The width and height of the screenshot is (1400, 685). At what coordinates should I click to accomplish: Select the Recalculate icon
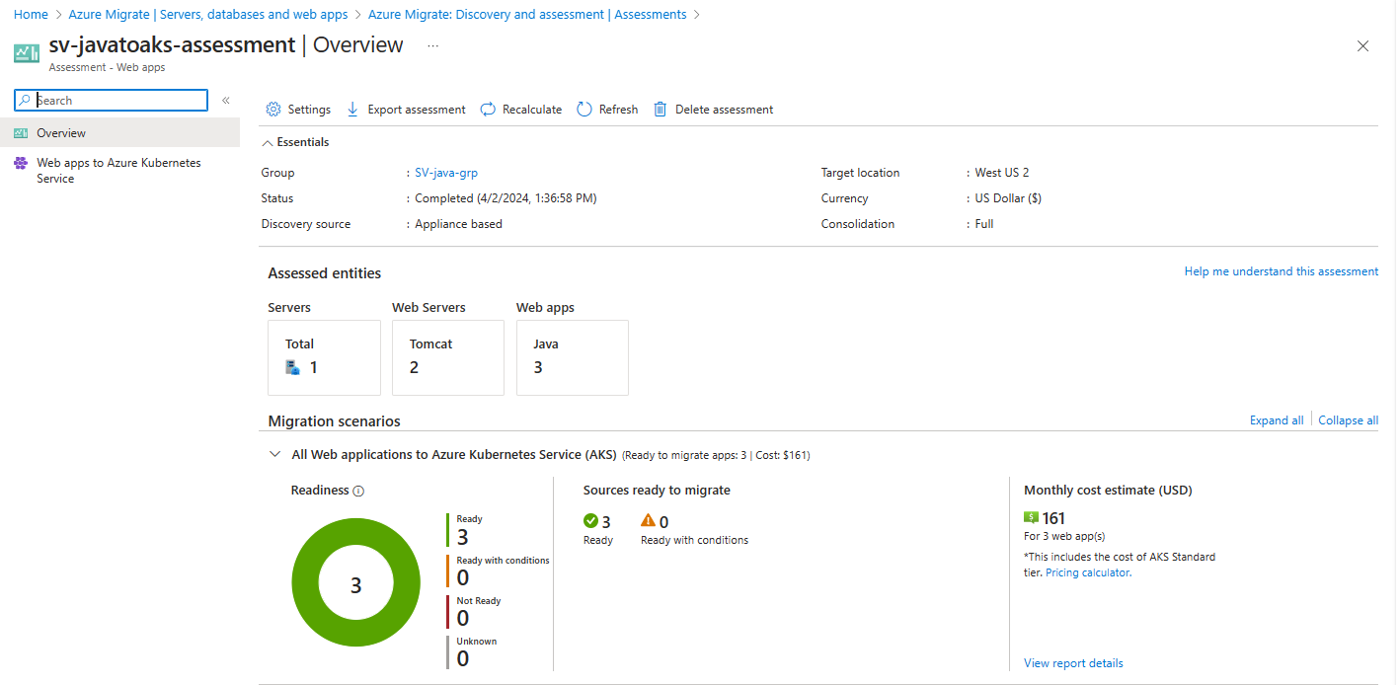coord(487,109)
